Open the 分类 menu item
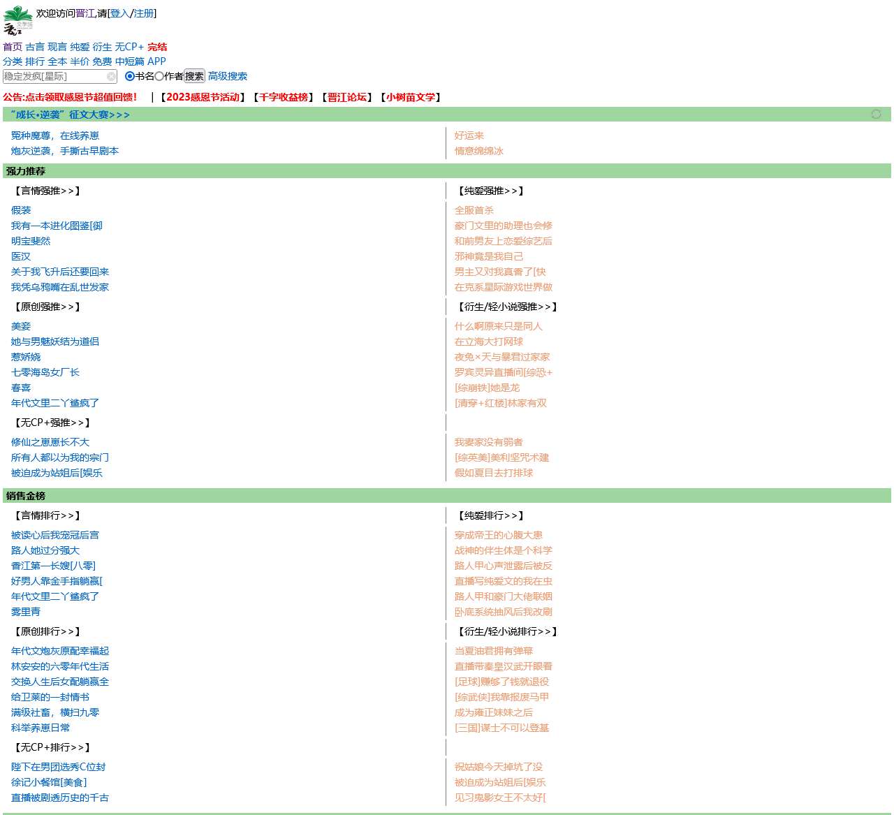 pos(13,61)
